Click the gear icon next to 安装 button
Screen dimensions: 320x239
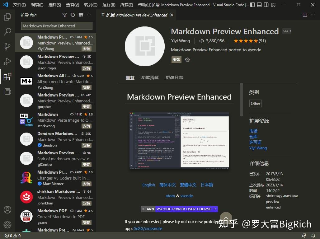[x=187, y=60]
